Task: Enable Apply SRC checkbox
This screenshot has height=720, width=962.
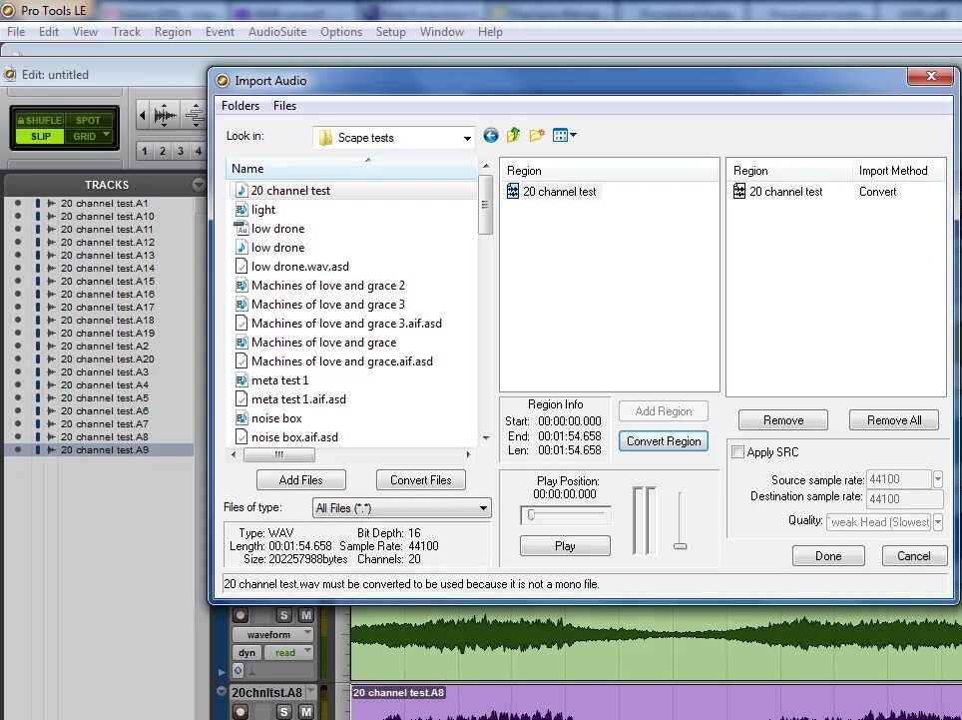Action: point(737,452)
